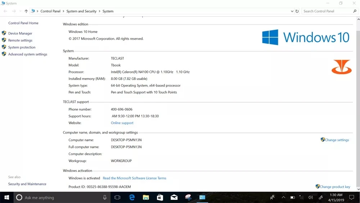Click the Online support website link

pos(122,123)
